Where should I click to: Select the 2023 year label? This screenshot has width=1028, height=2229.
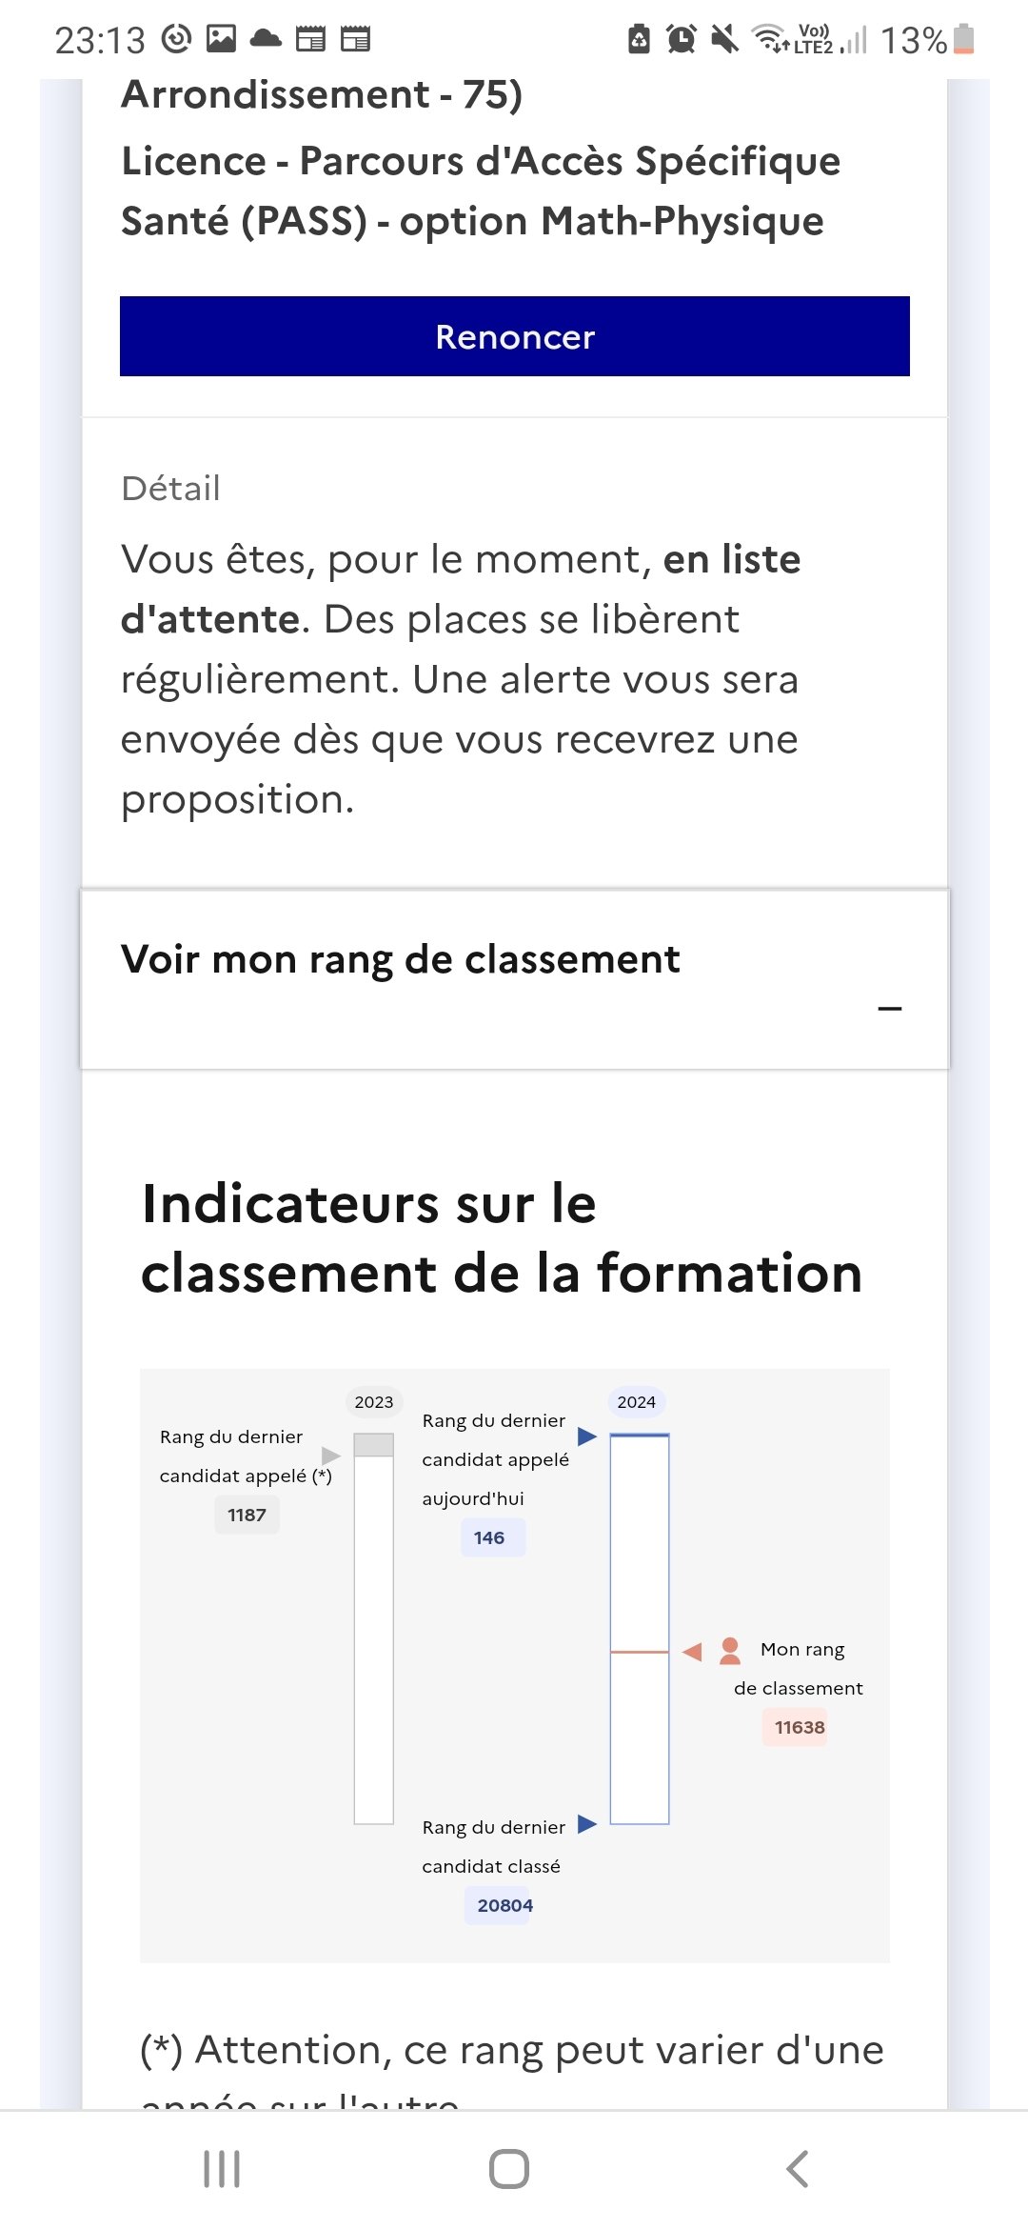(x=374, y=1401)
